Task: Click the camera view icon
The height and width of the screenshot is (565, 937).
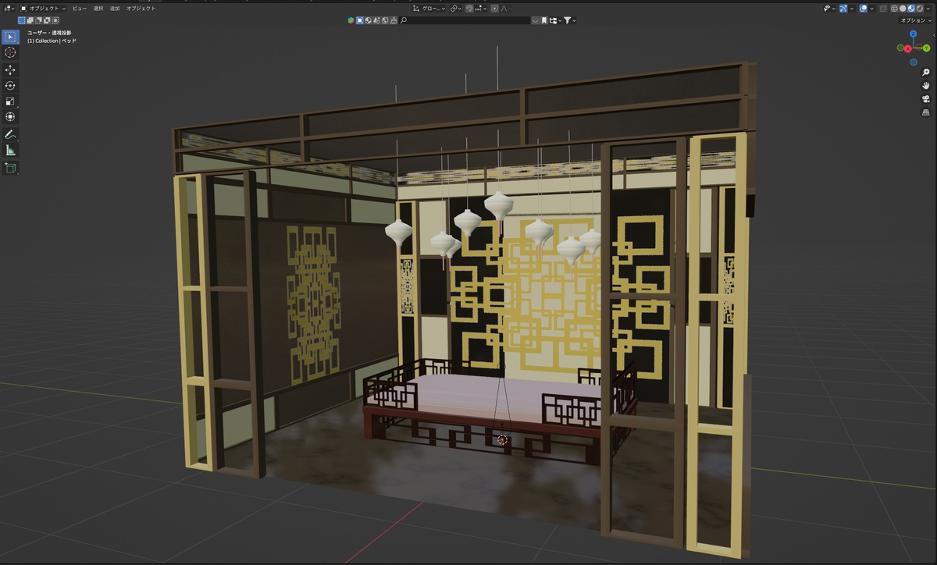Action: pyautogui.click(x=926, y=99)
